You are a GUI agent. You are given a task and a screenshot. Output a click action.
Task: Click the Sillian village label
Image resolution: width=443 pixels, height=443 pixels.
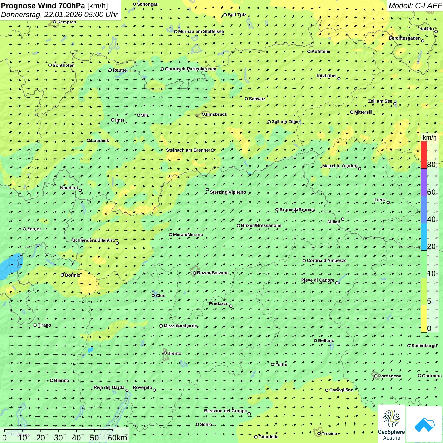click(334, 222)
